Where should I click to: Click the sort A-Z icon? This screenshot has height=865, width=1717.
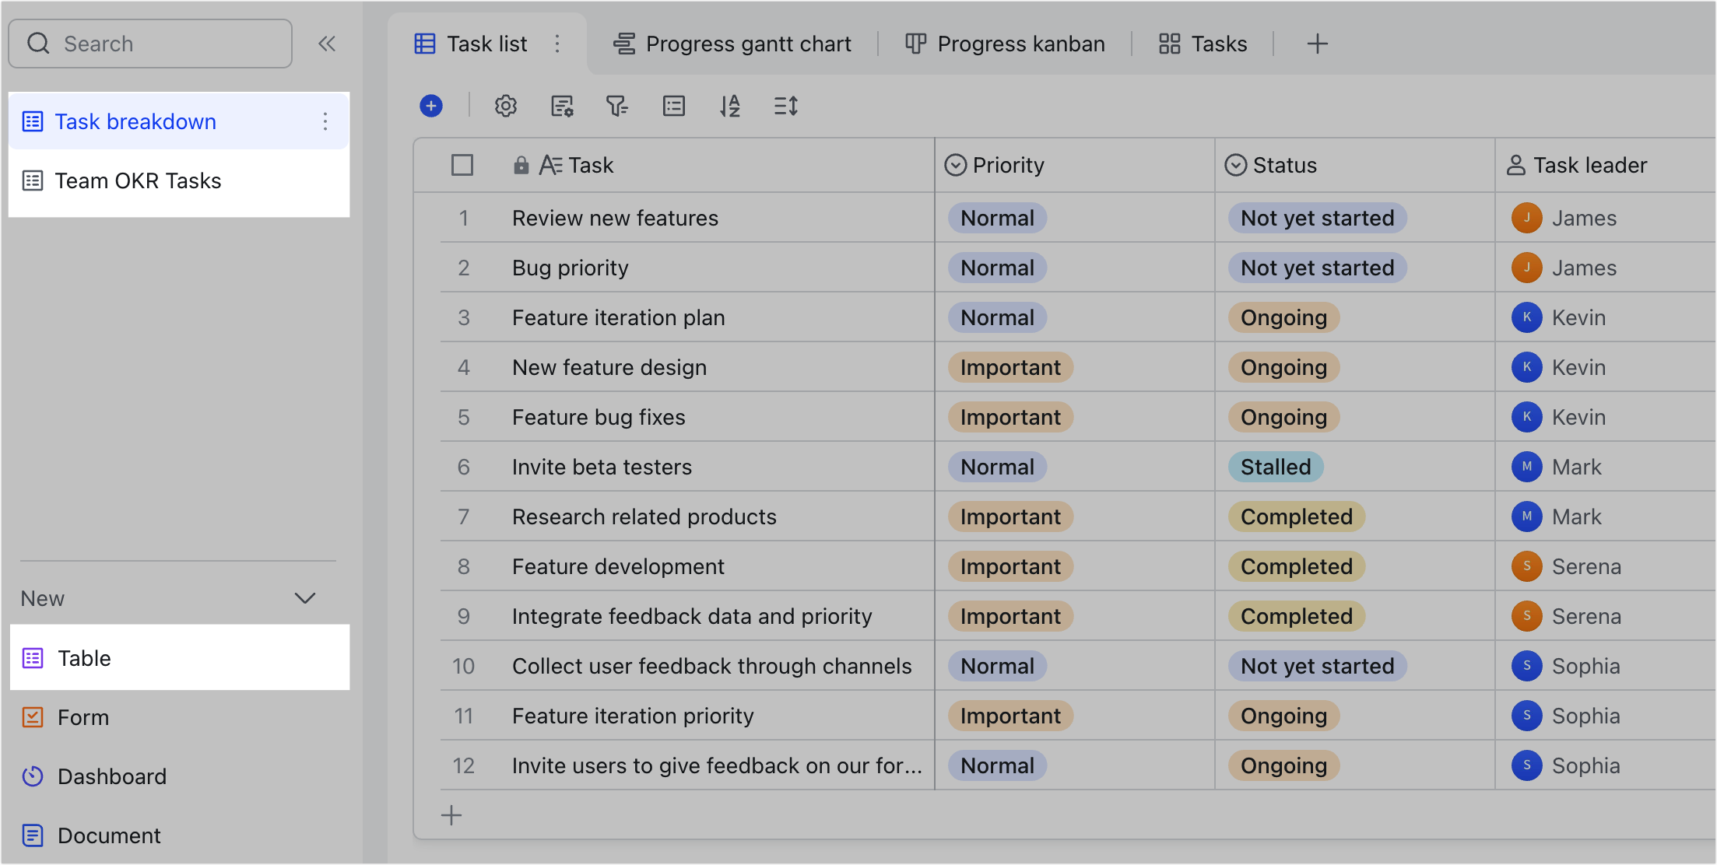(730, 107)
